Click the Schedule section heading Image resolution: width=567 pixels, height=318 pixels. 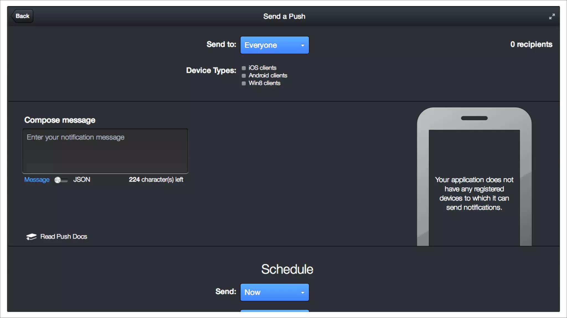[x=287, y=269]
